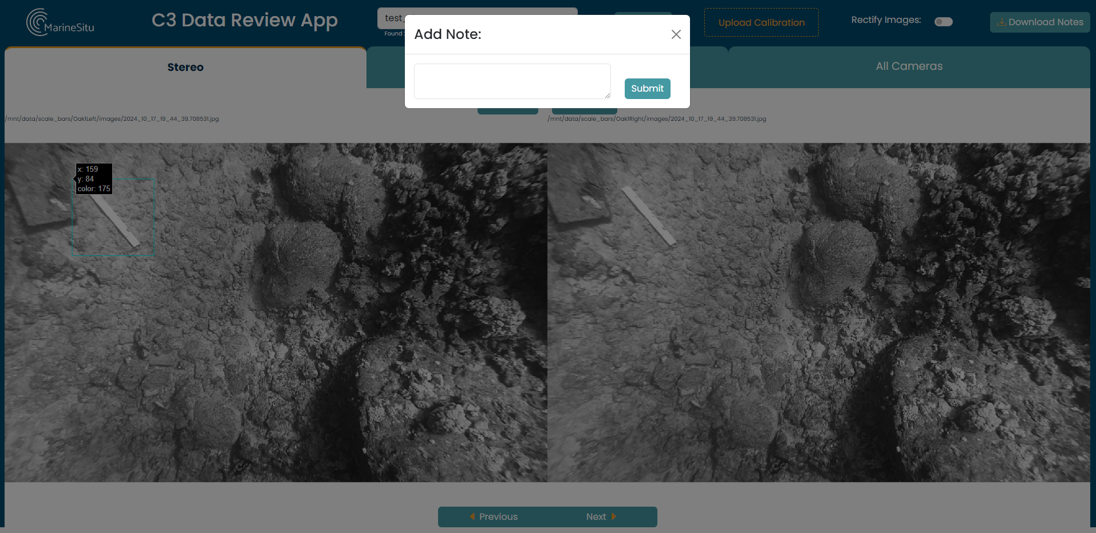This screenshot has width=1096, height=533.
Task: Open the Upload Calibration area
Action: tap(761, 23)
